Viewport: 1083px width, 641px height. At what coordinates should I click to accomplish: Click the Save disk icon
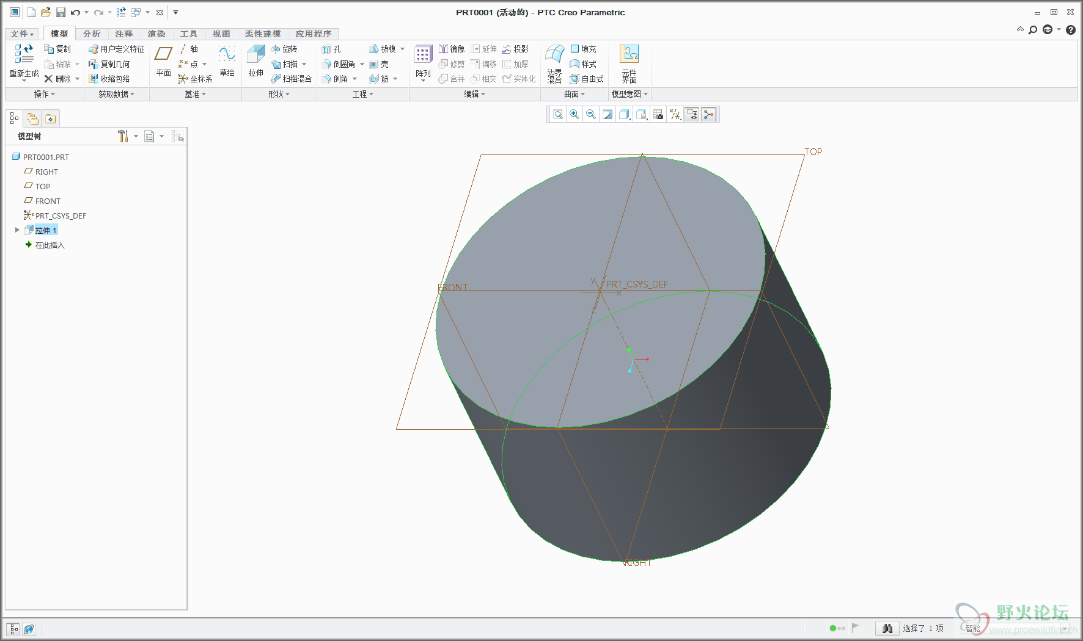pos(61,12)
